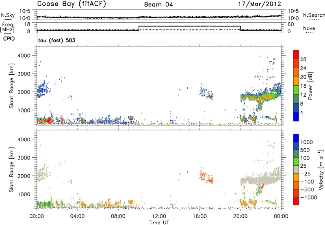Click 'Slant Range [km]' label of velocity panel
Image resolution: width=325 pixels, height=225 pixels.
click(x=11, y=170)
